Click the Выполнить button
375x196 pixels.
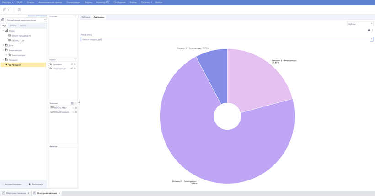point(36,184)
